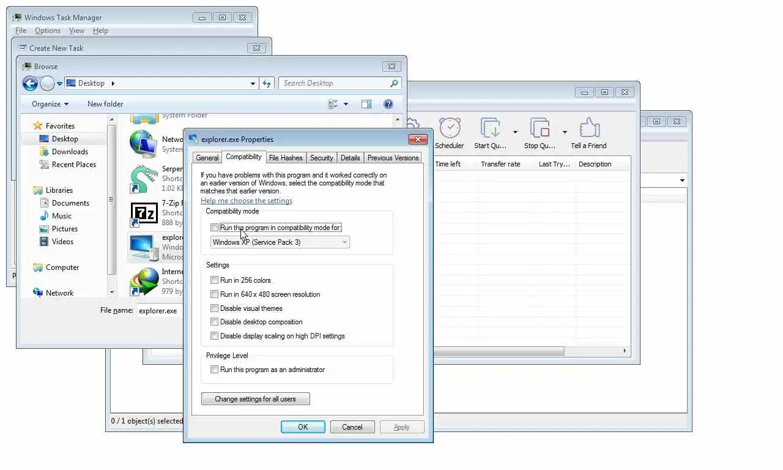
Task: Select the Serpent dragon shortcut icon
Action: (x=144, y=179)
